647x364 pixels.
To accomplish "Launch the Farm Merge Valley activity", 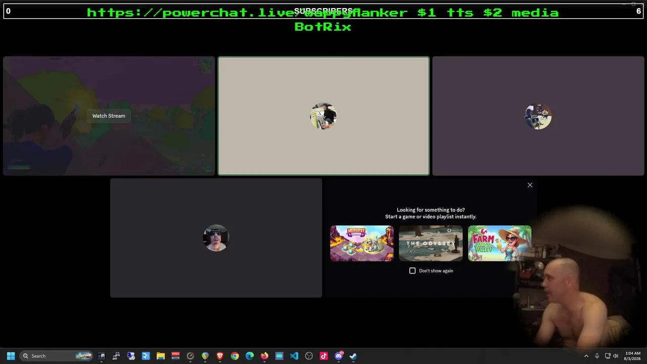I will point(499,243).
